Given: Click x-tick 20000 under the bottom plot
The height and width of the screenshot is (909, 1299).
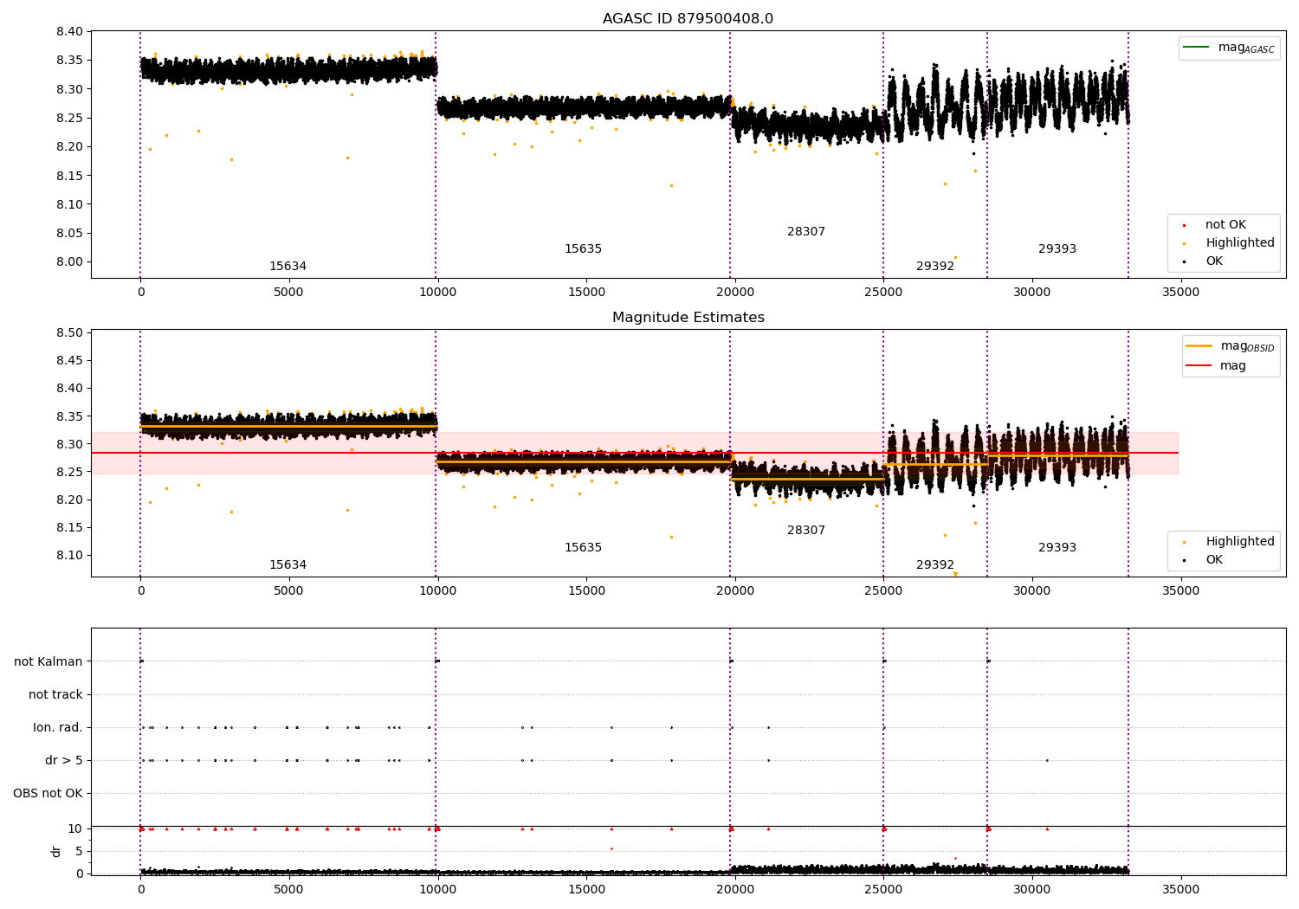Looking at the screenshot, I should (x=734, y=888).
